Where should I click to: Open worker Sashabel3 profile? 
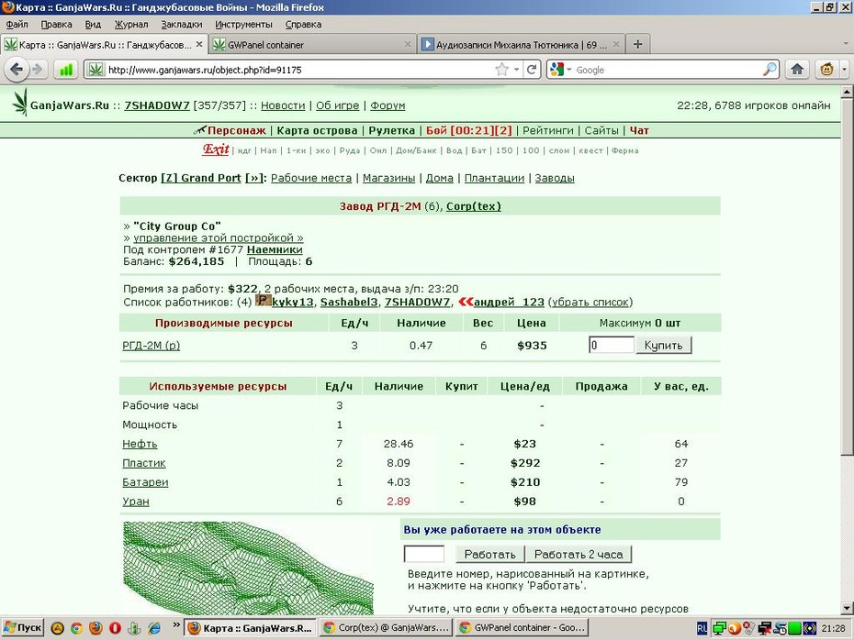[349, 302]
